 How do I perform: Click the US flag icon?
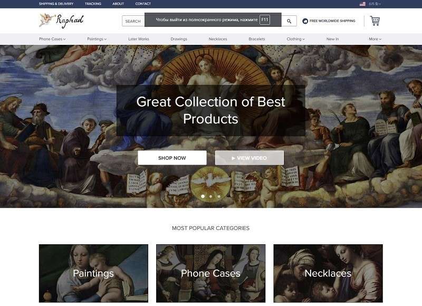362,4
